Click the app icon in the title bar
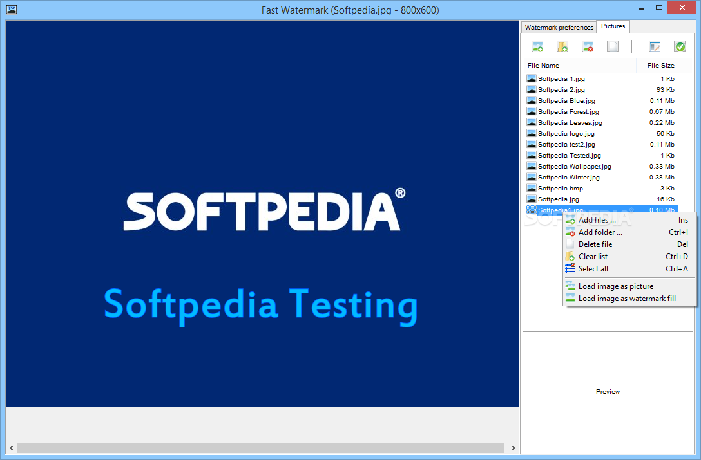The image size is (701, 460). (12, 10)
